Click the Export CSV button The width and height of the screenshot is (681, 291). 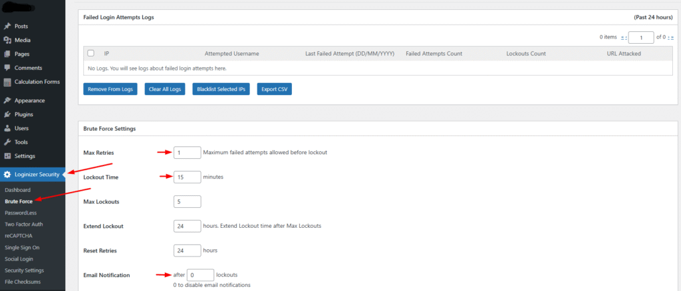tap(275, 89)
